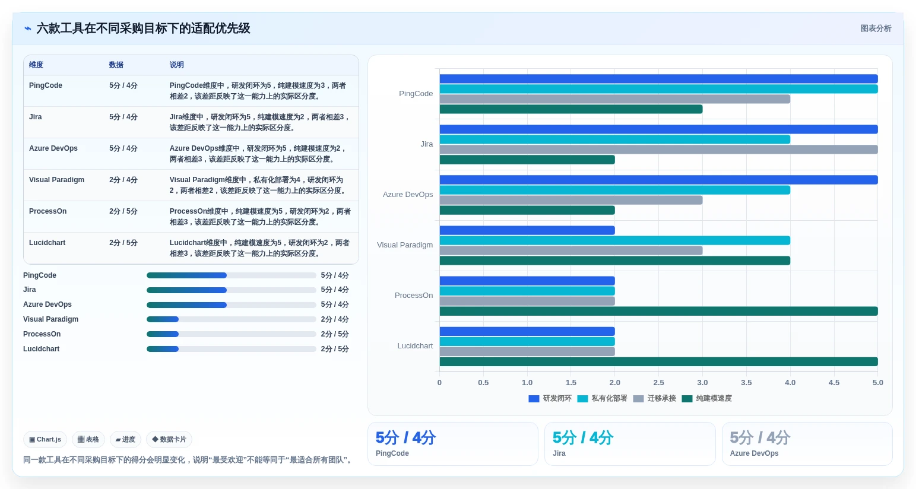916x489 pixels.
Task: Click the Azure DevOps 迁移承接 gray bar
Action: click(571, 200)
